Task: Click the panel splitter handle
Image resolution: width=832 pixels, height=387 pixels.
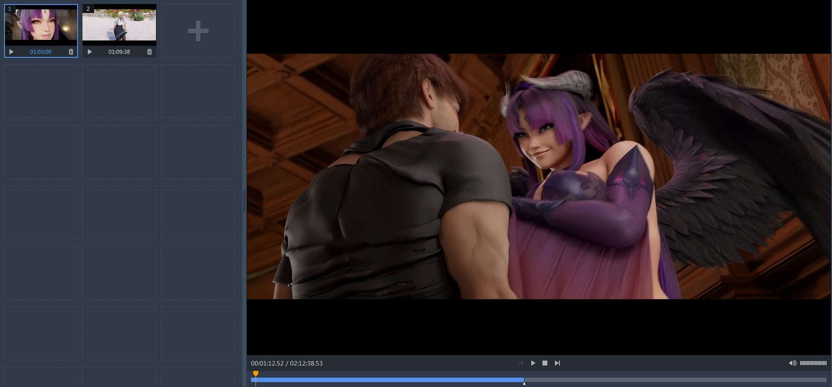Action: [244, 201]
